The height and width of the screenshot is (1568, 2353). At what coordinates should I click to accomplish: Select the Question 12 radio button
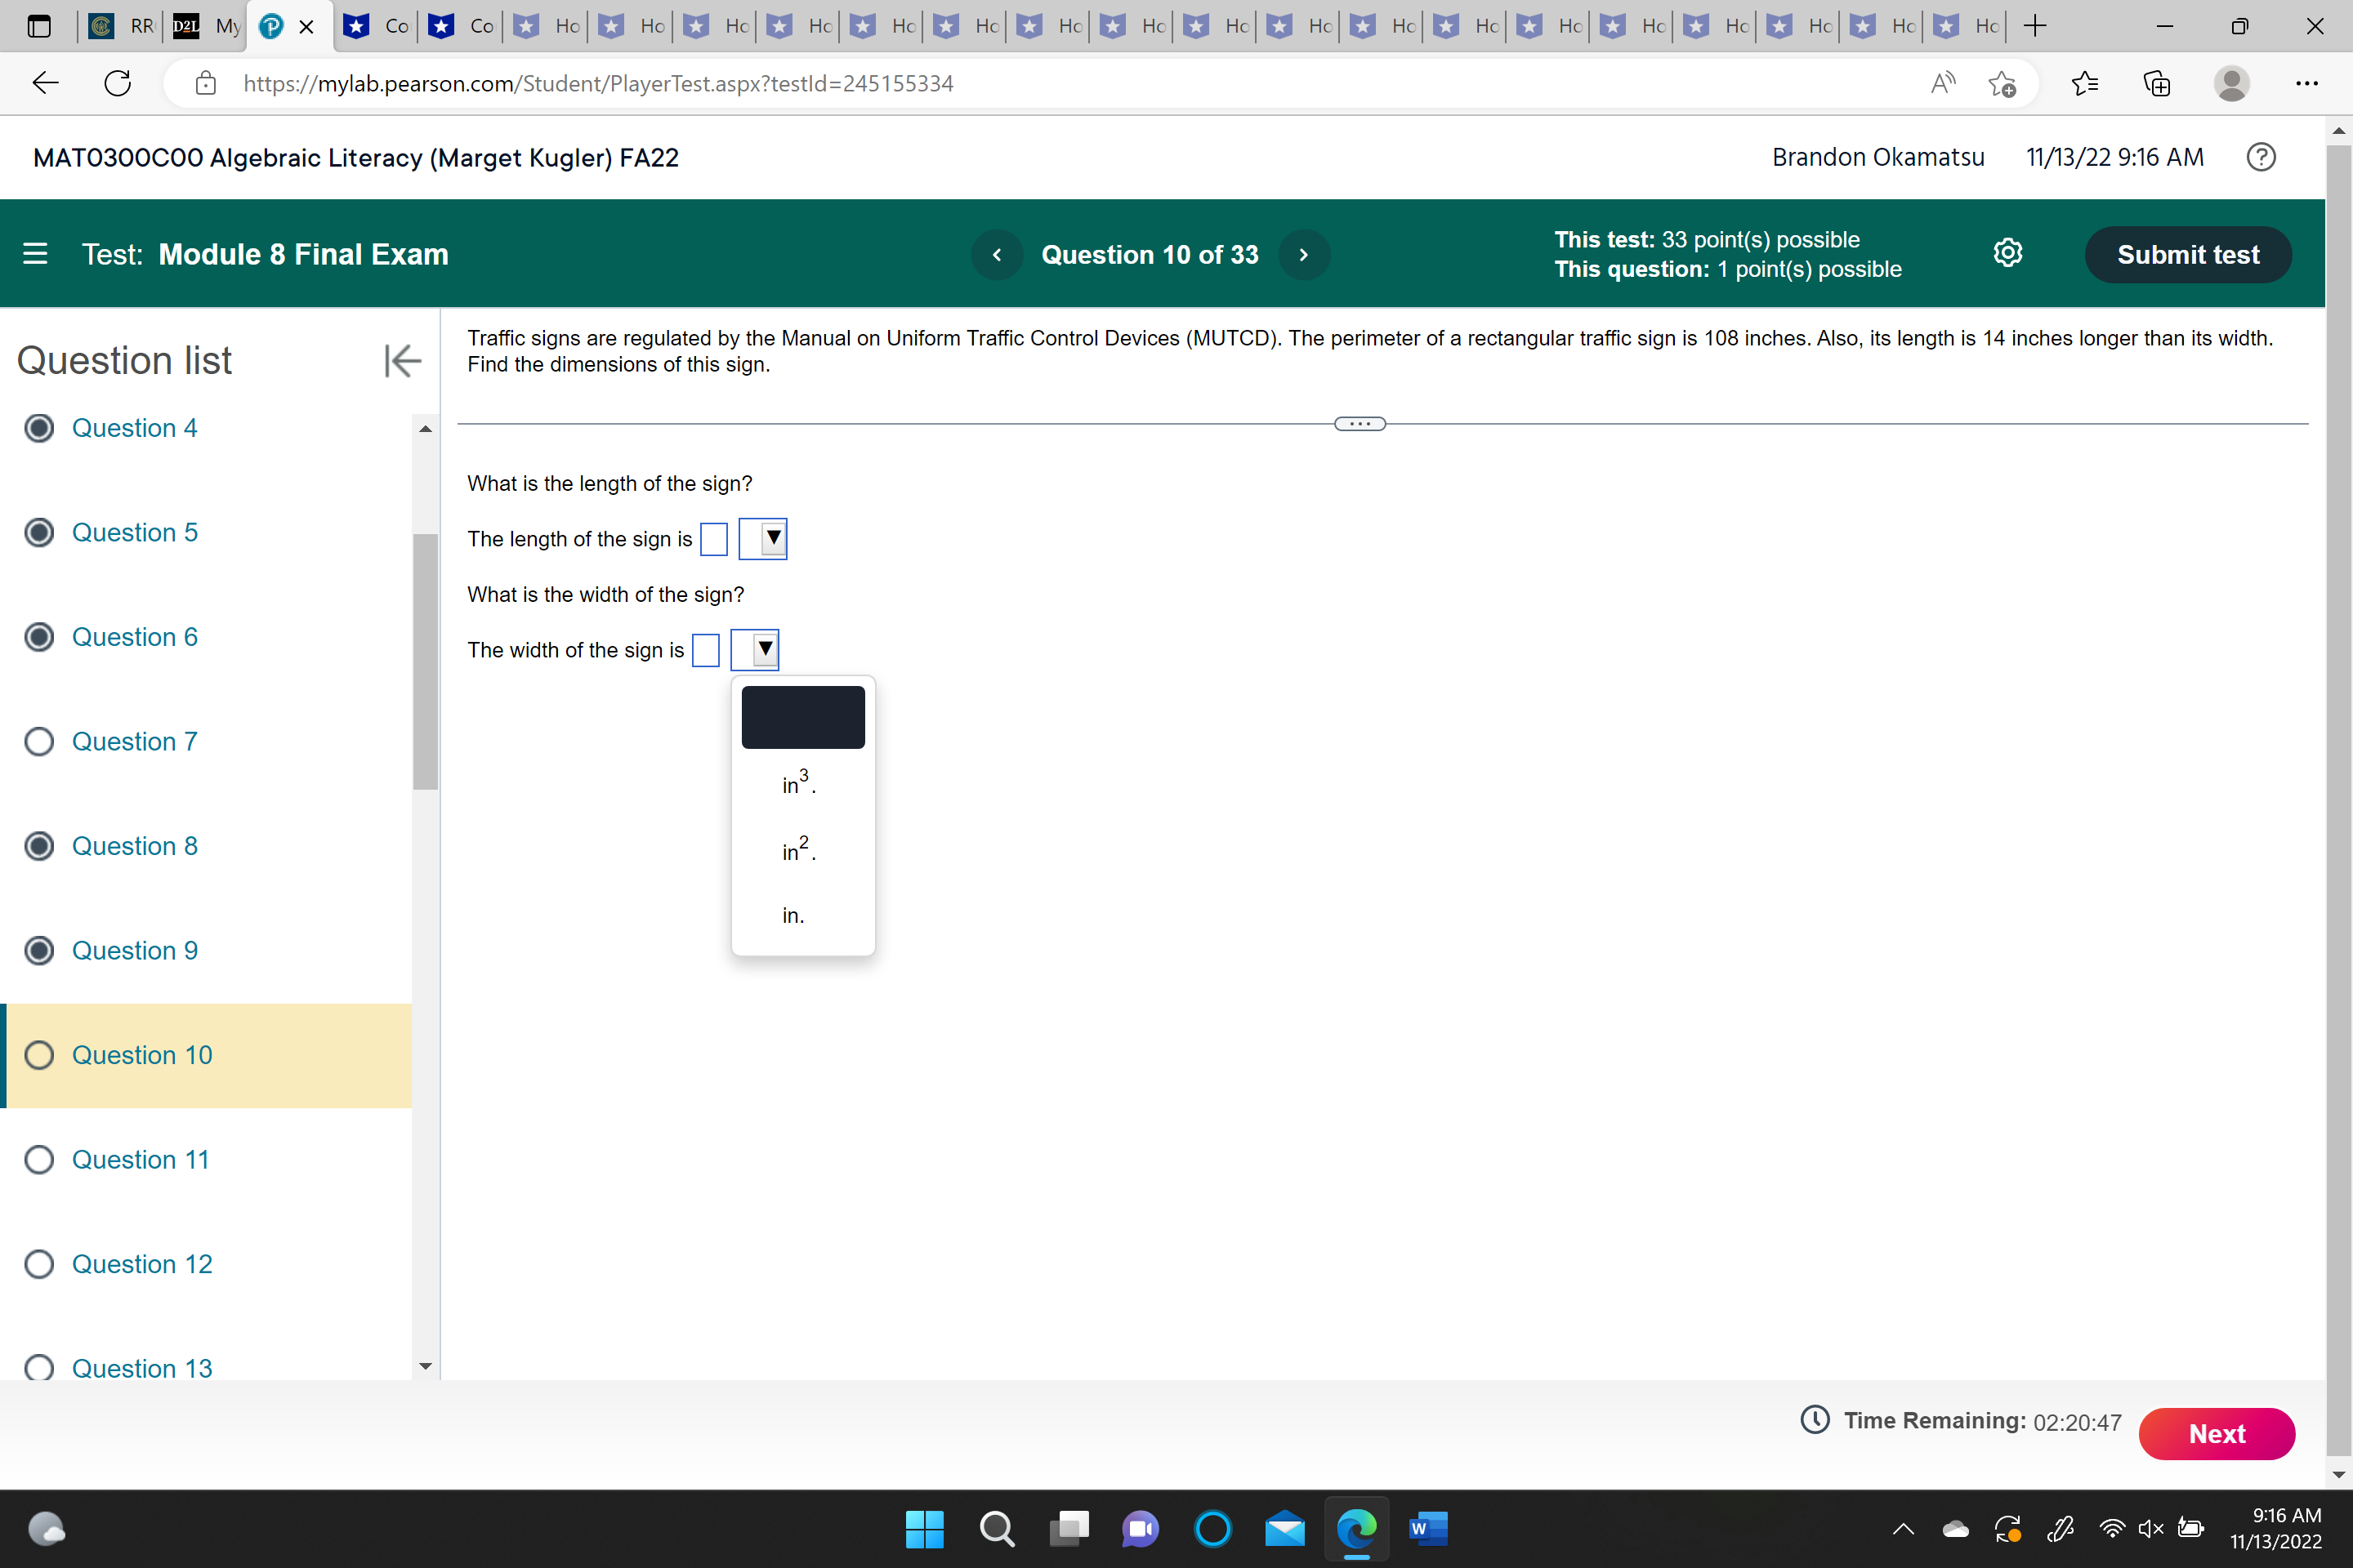pos(39,1264)
